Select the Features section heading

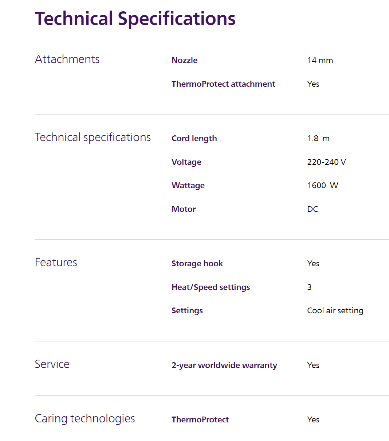(x=56, y=262)
